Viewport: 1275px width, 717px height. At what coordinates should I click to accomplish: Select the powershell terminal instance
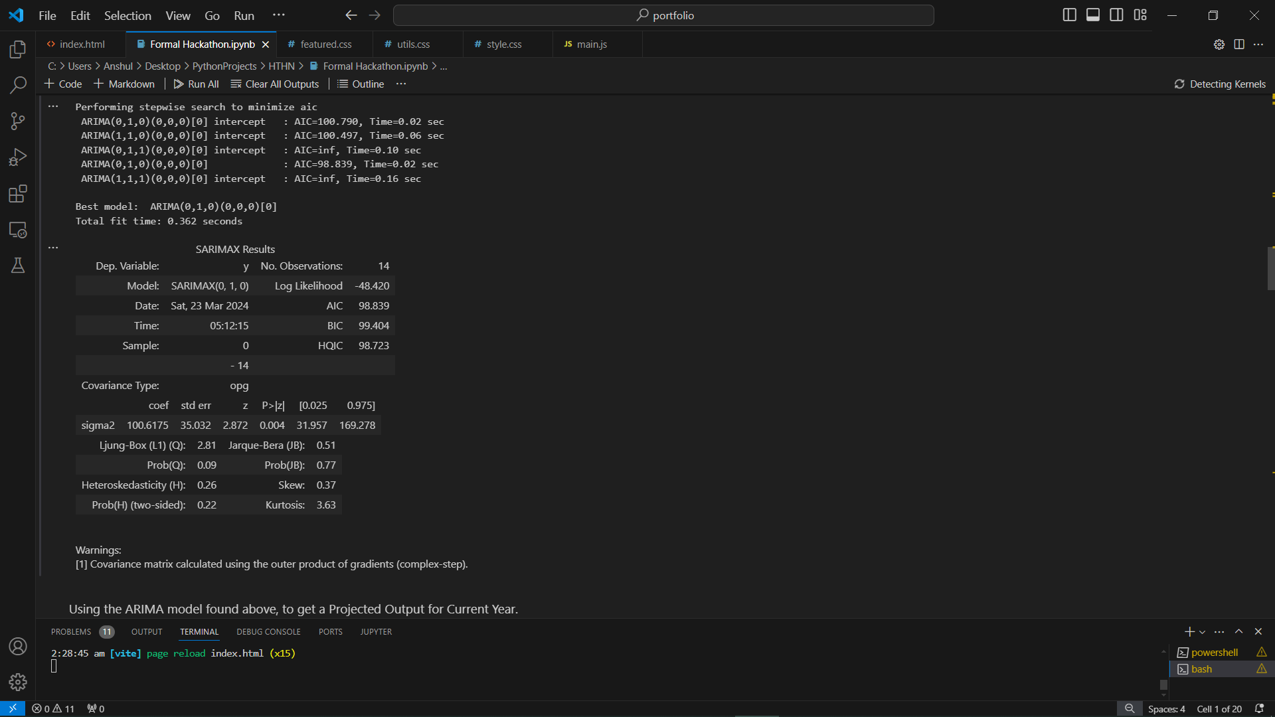click(1222, 653)
